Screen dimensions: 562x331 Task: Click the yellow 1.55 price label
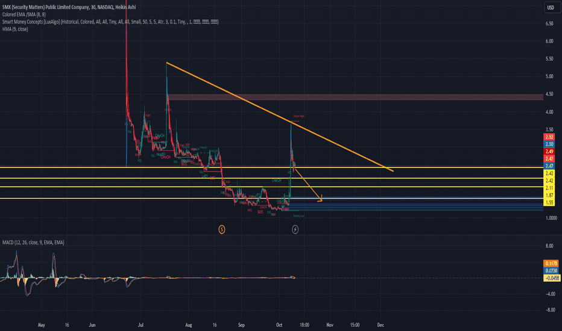tap(549, 203)
